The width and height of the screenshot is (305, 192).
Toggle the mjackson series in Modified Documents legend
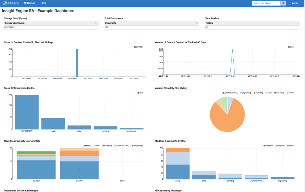pyautogui.click(x=264, y=146)
